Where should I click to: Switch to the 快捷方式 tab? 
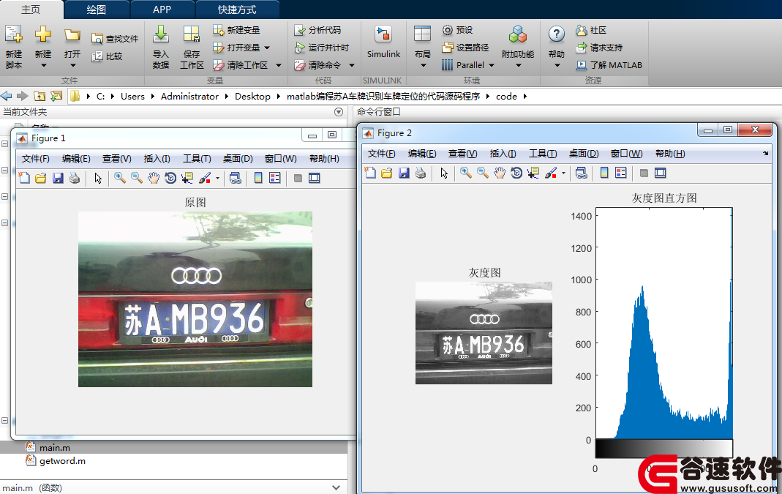[x=237, y=10]
